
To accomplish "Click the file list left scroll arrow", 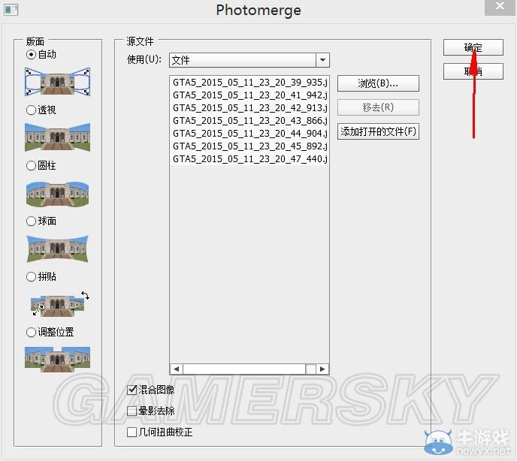I will pyautogui.click(x=176, y=369).
